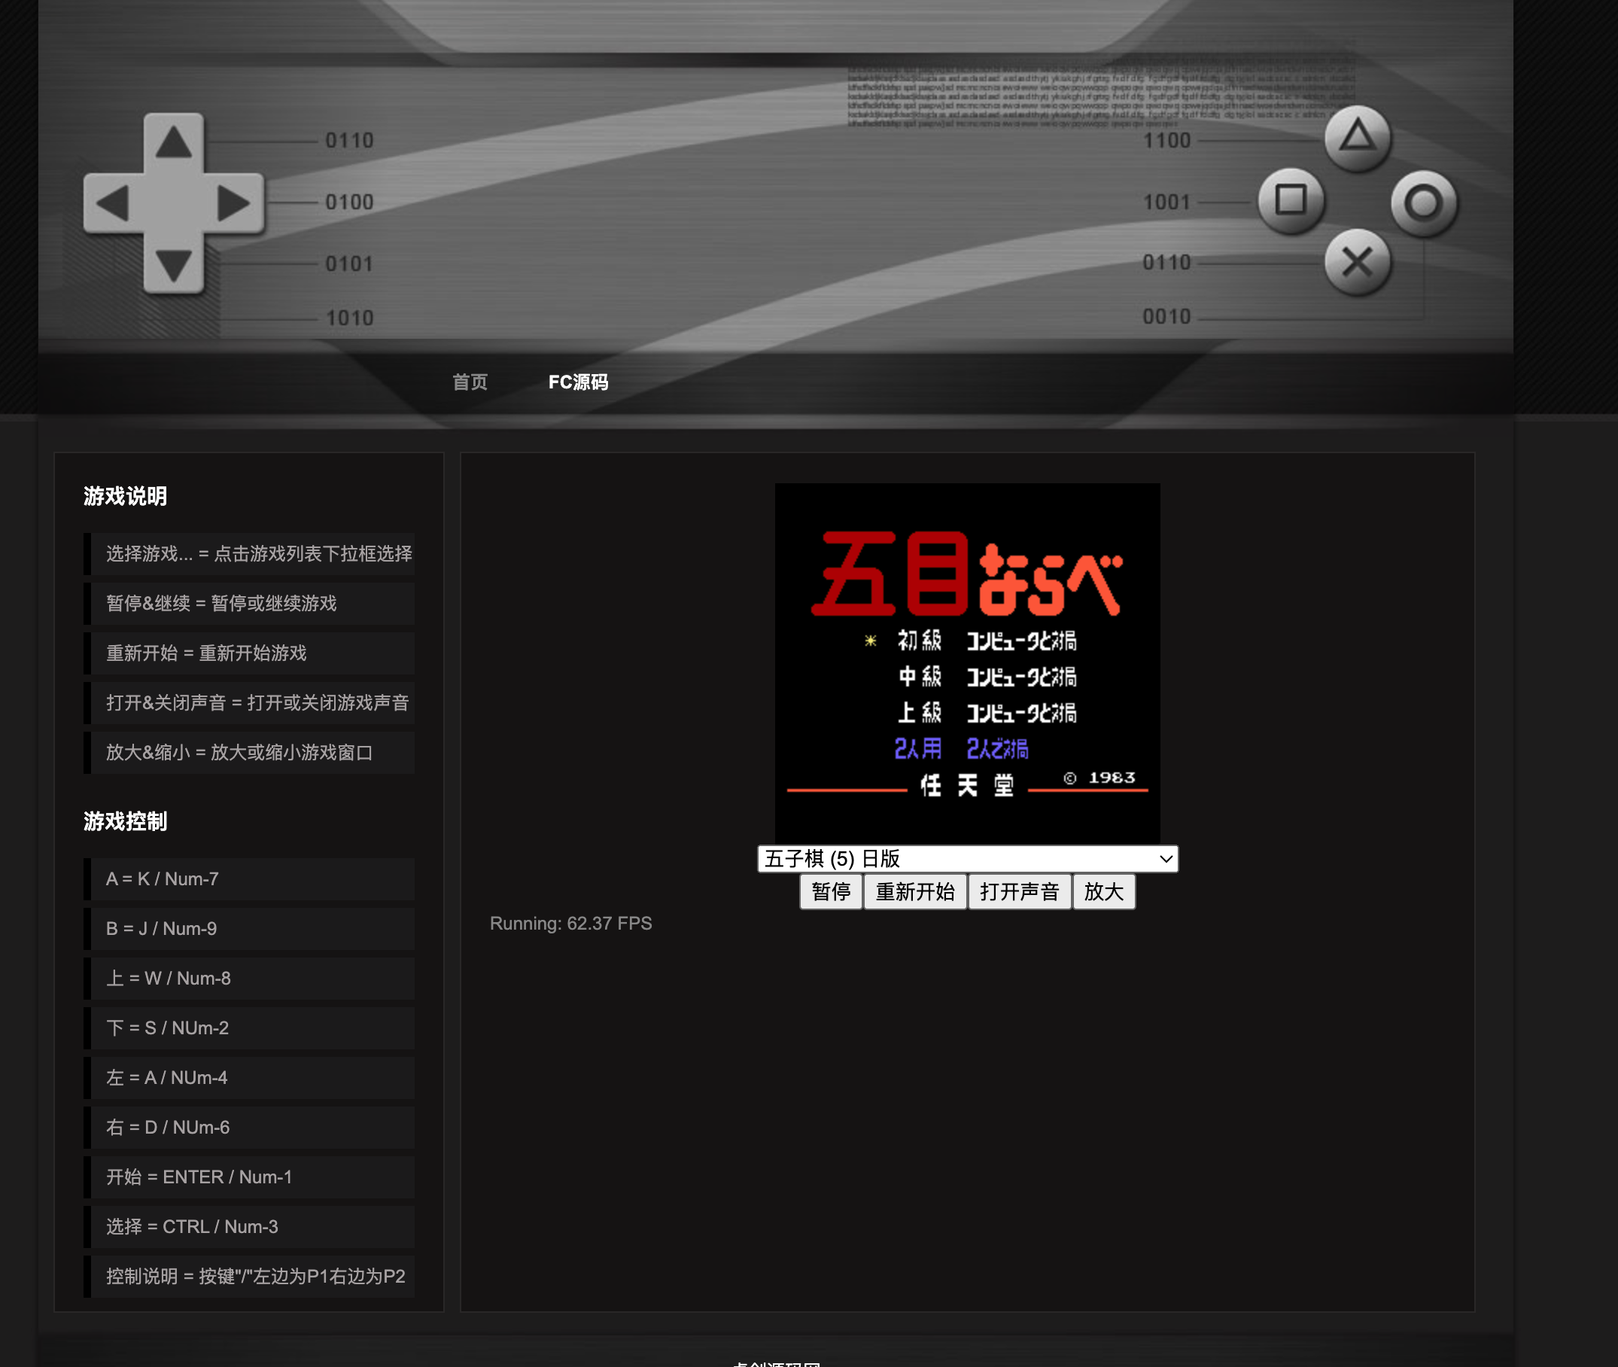Click the 1001 label beside square button
The image size is (1618, 1367).
[x=1166, y=202]
